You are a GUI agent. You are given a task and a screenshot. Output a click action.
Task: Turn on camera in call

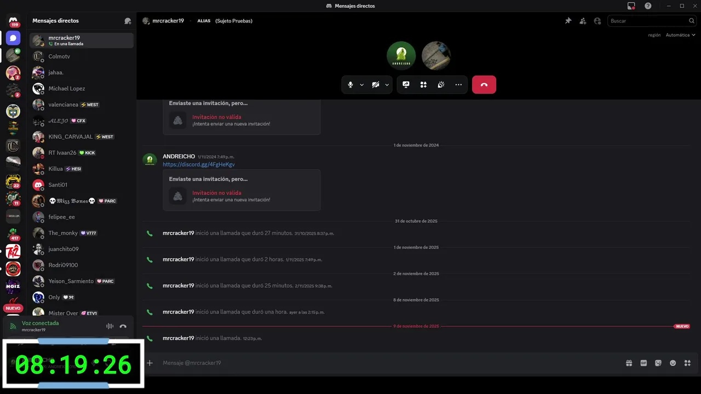click(x=376, y=85)
